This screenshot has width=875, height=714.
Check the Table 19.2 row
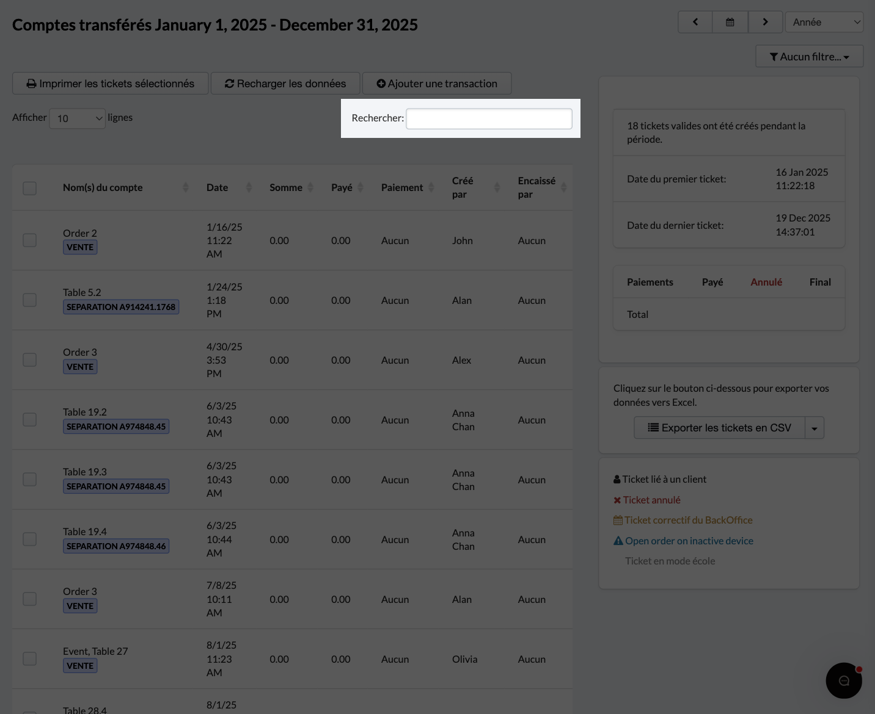pos(29,420)
